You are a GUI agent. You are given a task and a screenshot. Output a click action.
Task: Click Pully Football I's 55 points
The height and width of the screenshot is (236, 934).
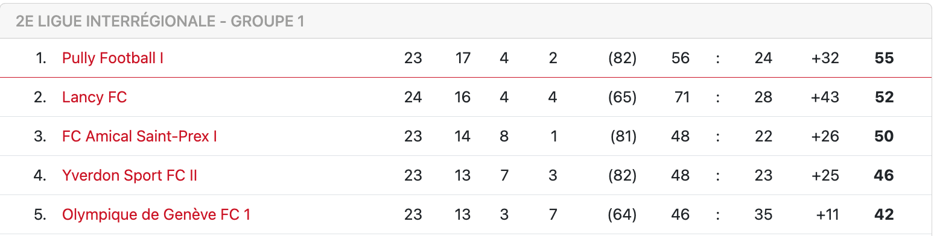pos(884,58)
